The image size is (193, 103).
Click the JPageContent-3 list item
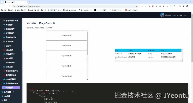coord(66,56)
